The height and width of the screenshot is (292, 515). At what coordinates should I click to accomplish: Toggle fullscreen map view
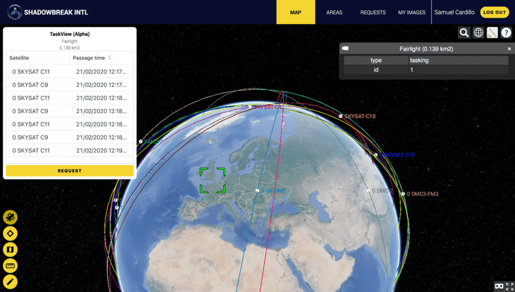(x=509, y=285)
